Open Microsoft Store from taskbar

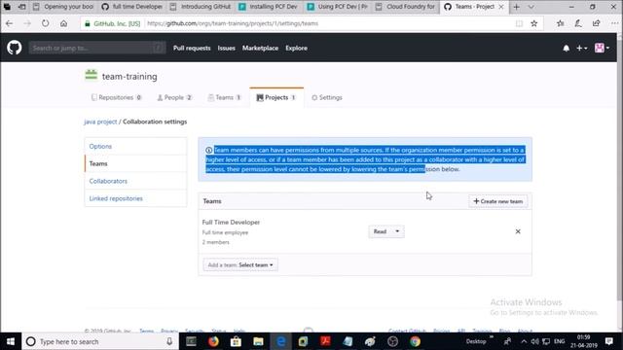tap(236, 341)
